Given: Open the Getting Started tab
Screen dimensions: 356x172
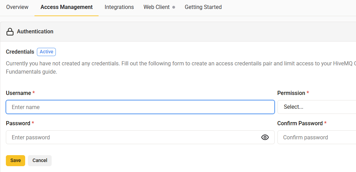Looking at the screenshot, I should pyautogui.click(x=203, y=7).
